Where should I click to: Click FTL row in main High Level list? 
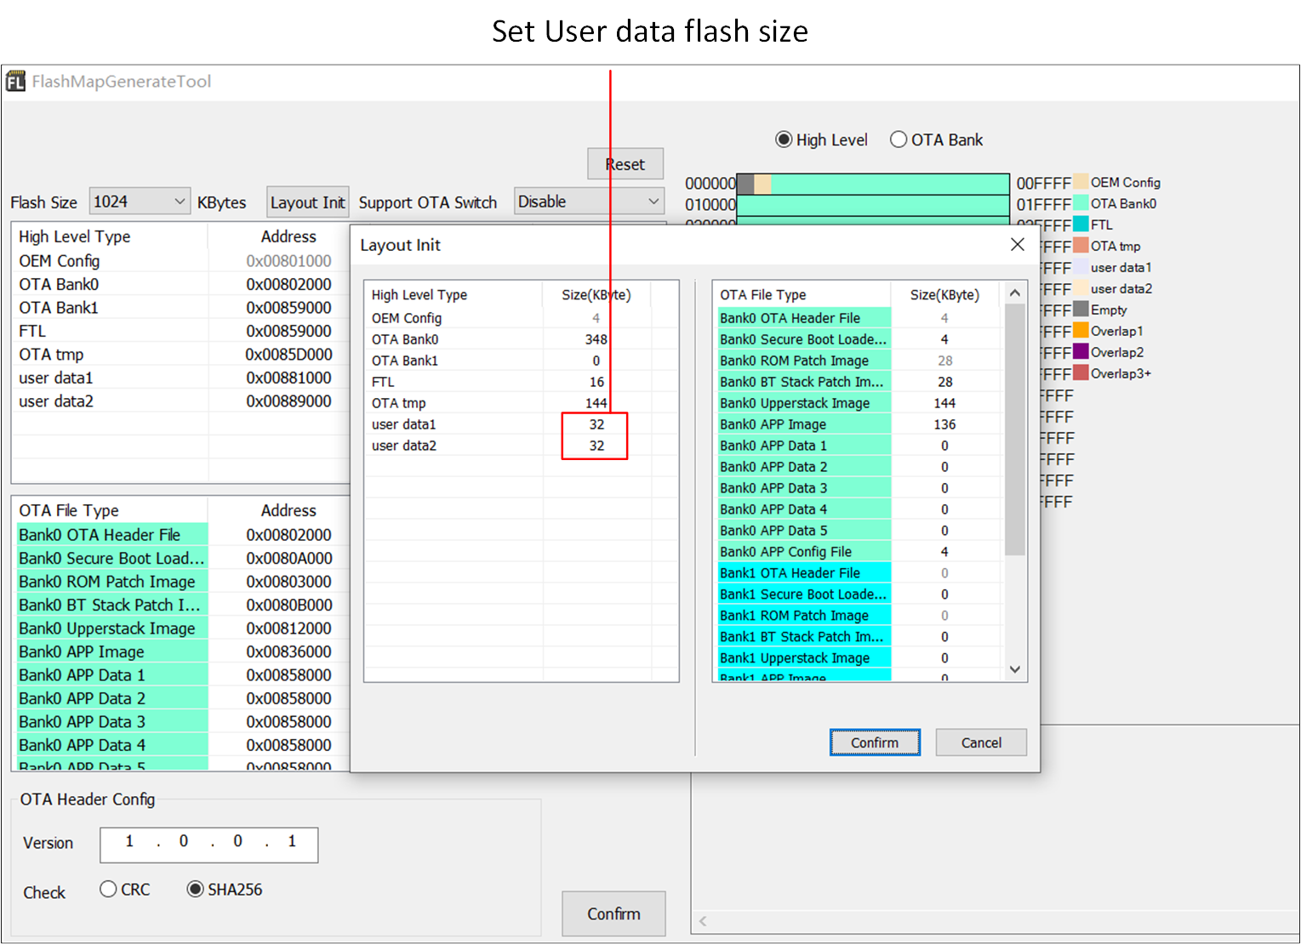[x=181, y=331]
